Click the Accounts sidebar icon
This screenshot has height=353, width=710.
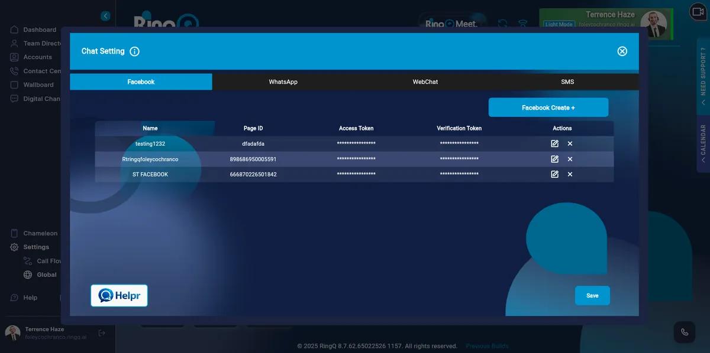[14, 57]
